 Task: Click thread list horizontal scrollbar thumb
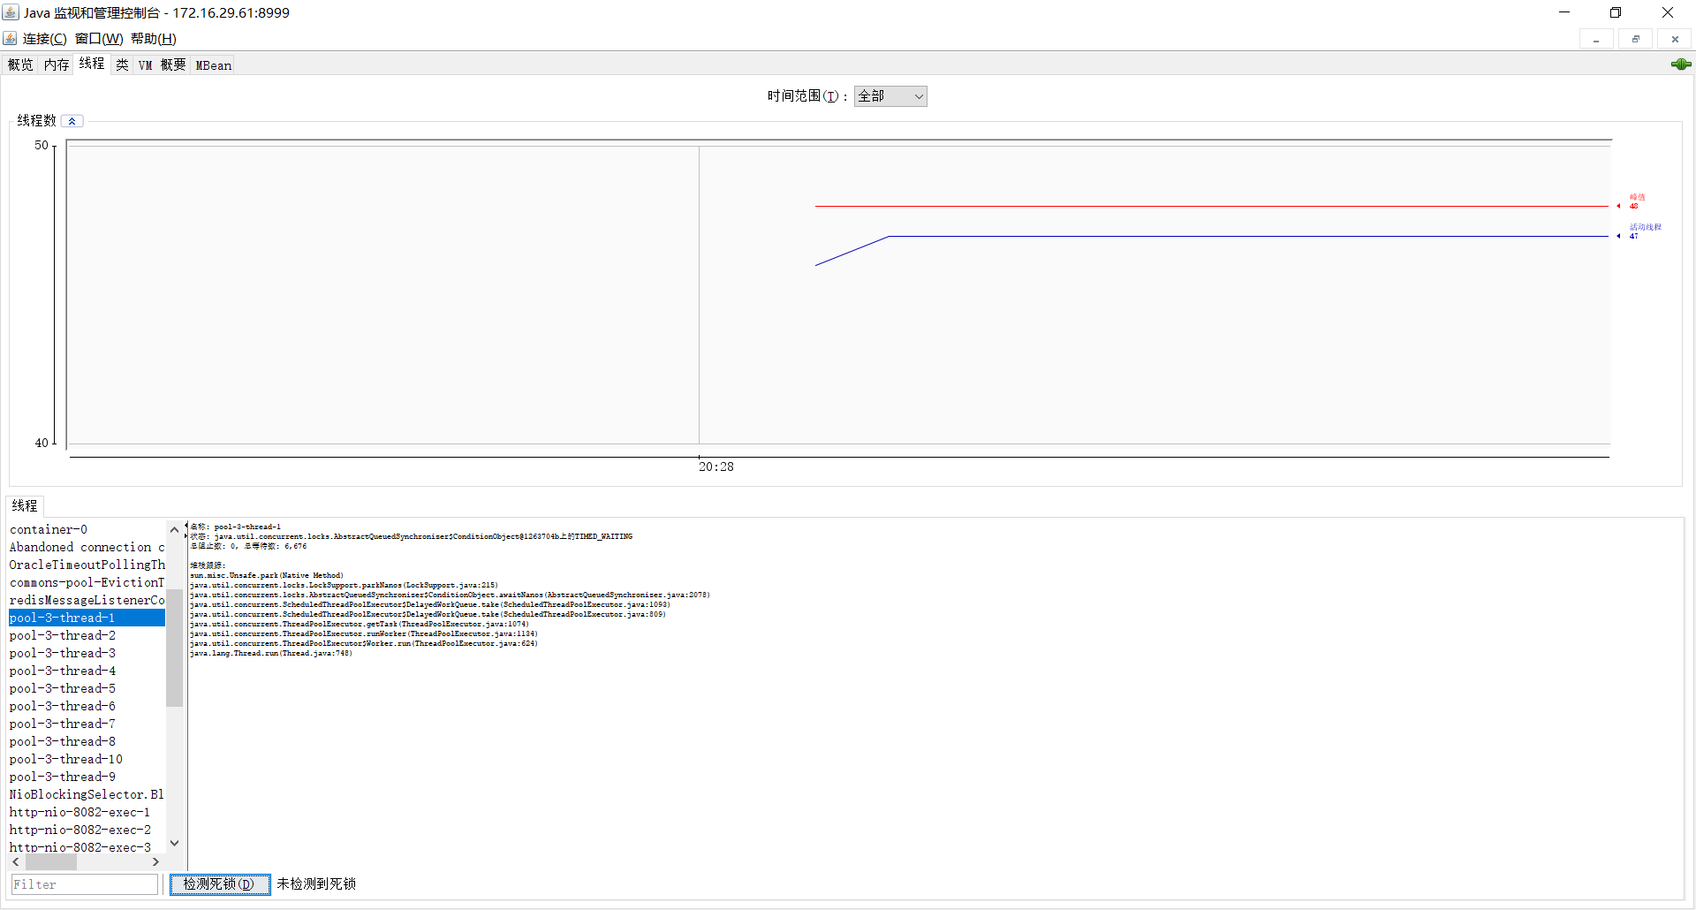pos(51,861)
